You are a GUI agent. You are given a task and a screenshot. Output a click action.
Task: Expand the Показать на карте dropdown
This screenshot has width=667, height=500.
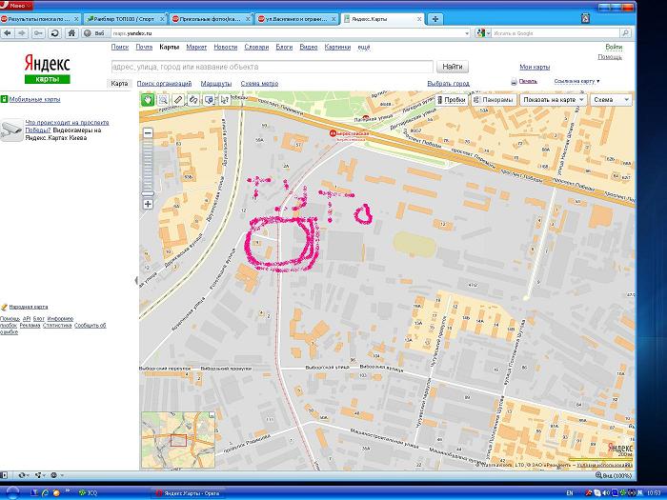point(551,99)
